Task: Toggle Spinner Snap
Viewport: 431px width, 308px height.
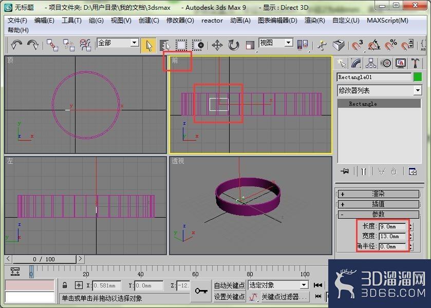Action: (x=407, y=45)
